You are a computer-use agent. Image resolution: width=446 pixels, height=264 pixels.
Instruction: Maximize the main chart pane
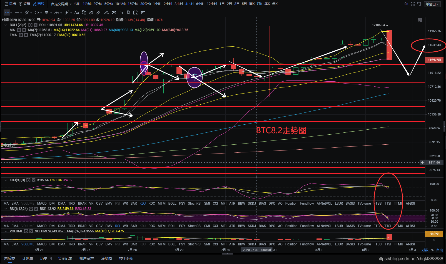click(x=420, y=20)
